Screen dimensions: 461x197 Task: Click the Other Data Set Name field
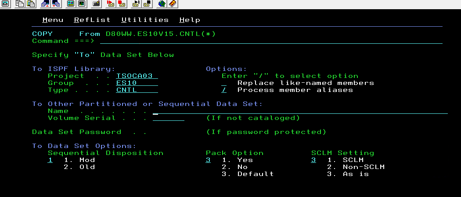pyautogui.click(x=300, y=111)
